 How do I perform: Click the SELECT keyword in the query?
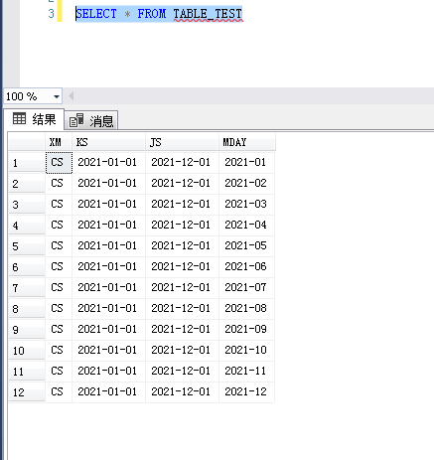96,14
